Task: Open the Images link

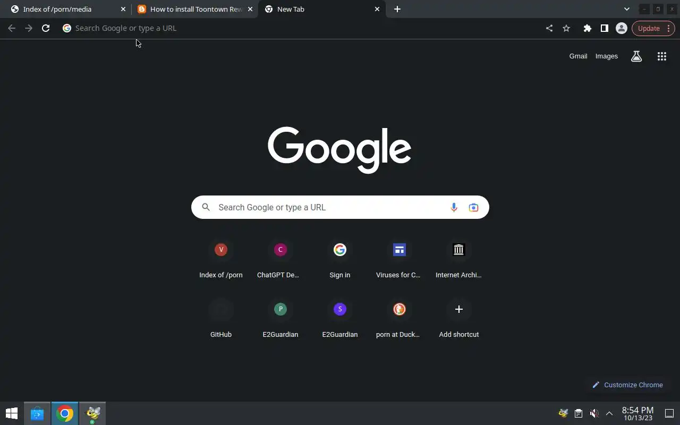Action: pos(606,56)
